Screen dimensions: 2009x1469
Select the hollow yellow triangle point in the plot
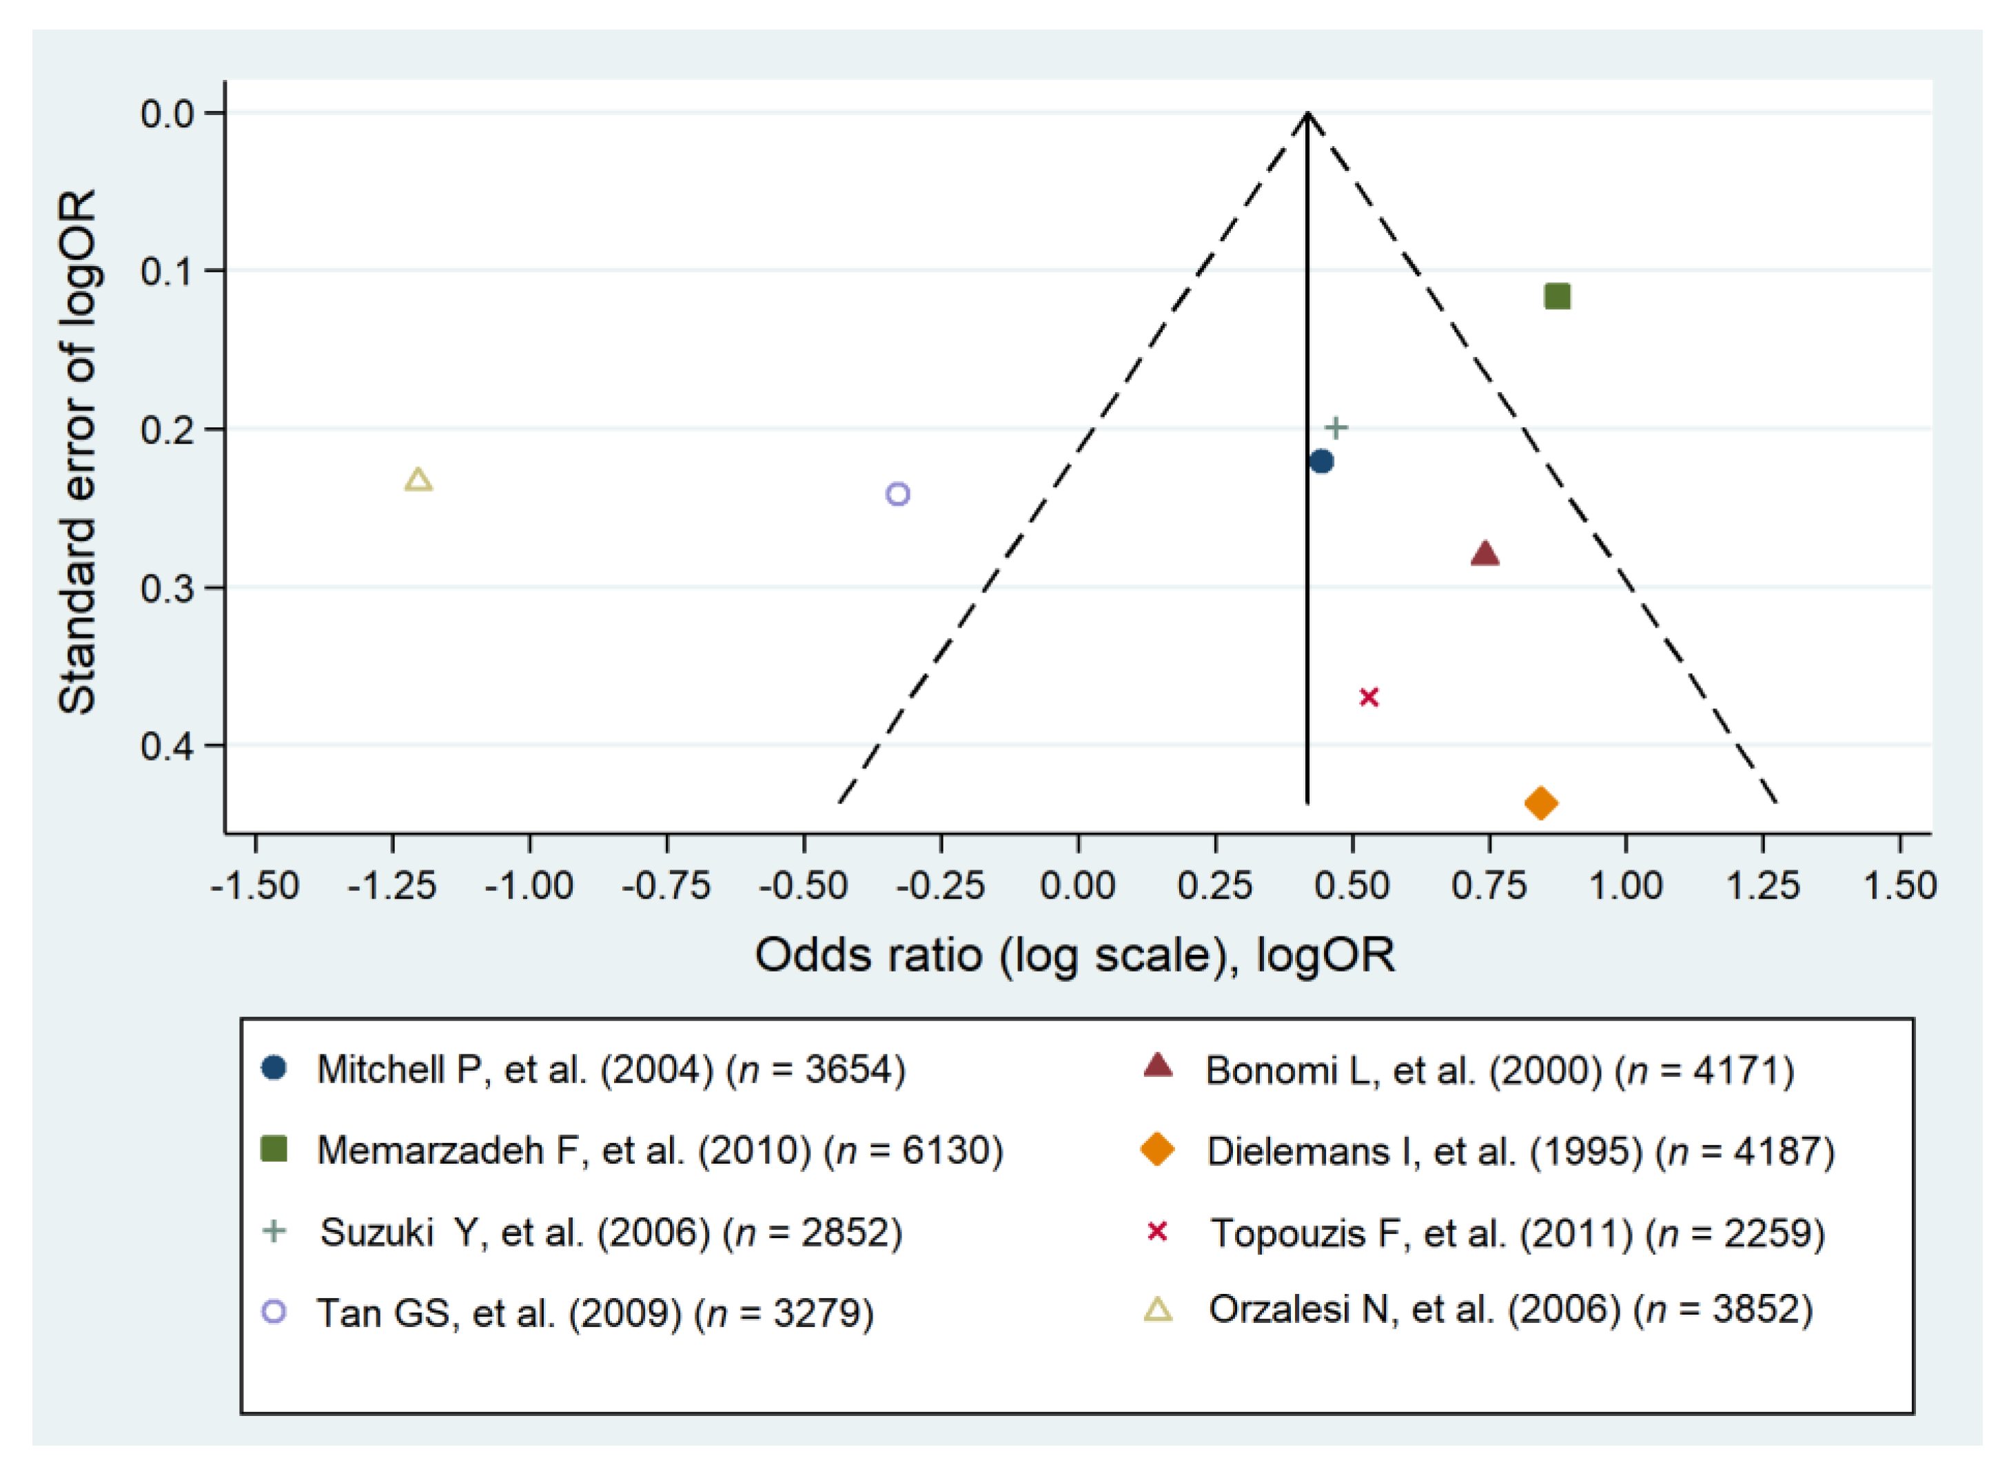tap(418, 480)
